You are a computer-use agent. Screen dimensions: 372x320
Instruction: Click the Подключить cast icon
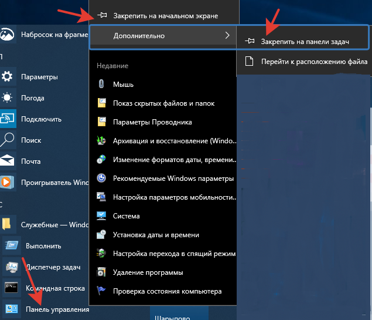(7, 119)
